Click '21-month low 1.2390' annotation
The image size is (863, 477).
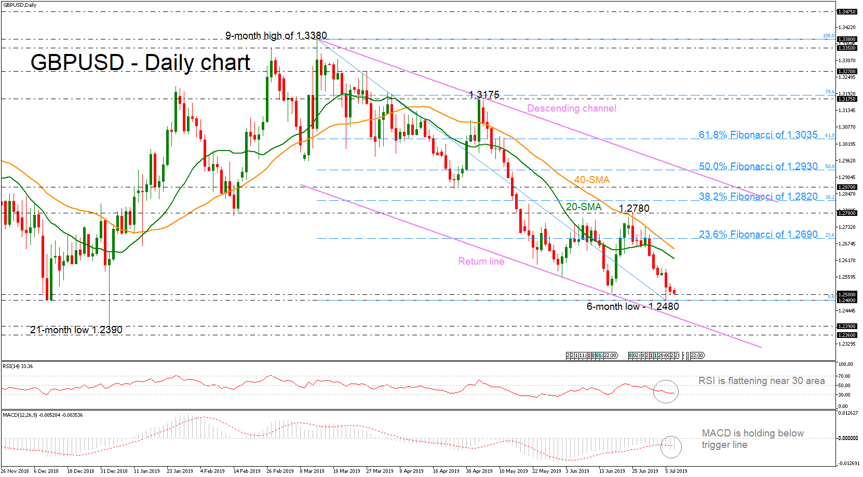pyautogui.click(x=76, y=330)
